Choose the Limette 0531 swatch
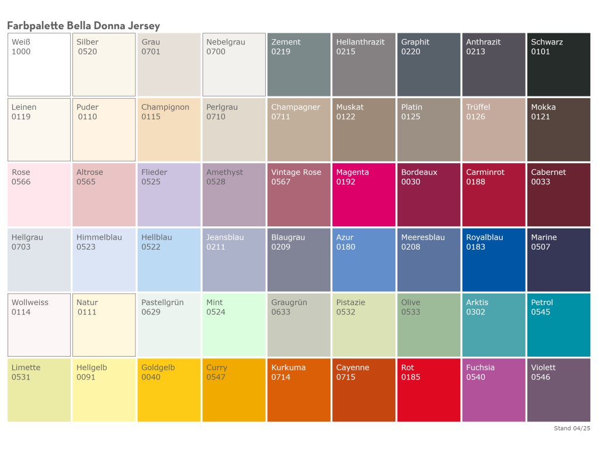The height and width of the screenshot is (449, 598). pos(39,390)
